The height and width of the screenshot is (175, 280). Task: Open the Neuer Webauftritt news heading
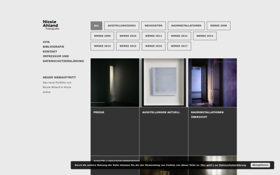tap(59, 77)
